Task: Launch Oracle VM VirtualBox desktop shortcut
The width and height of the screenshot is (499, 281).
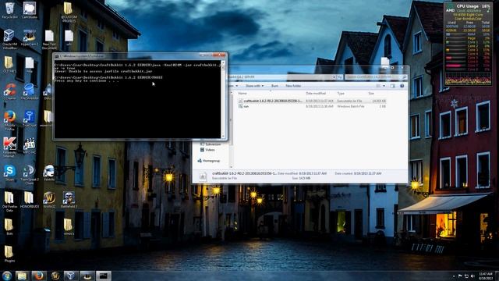Action: point(9,39)
